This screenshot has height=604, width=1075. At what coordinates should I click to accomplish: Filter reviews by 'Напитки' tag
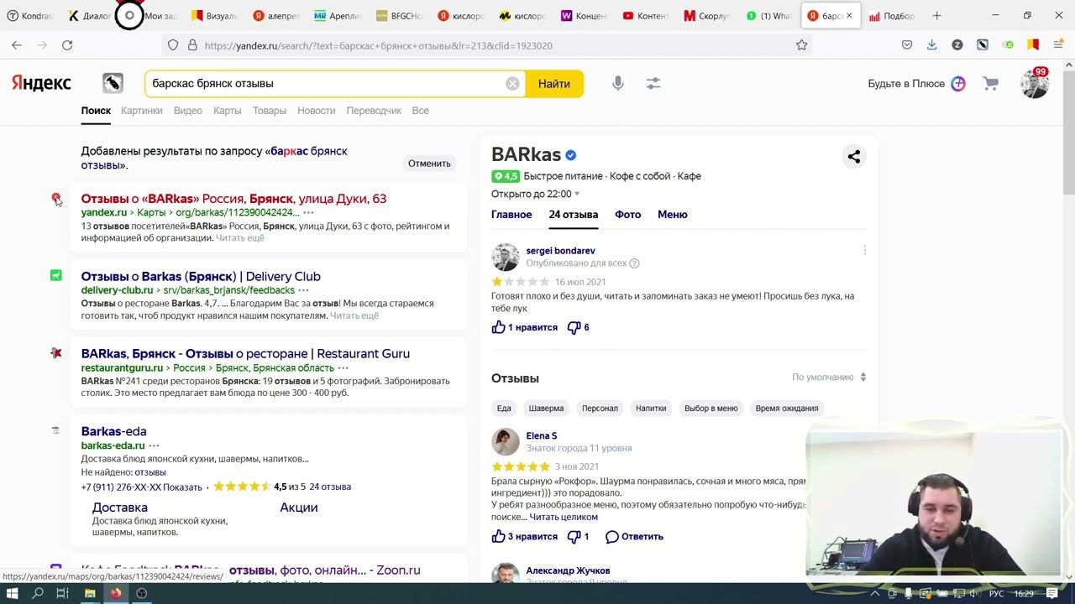tap(651, 409)
